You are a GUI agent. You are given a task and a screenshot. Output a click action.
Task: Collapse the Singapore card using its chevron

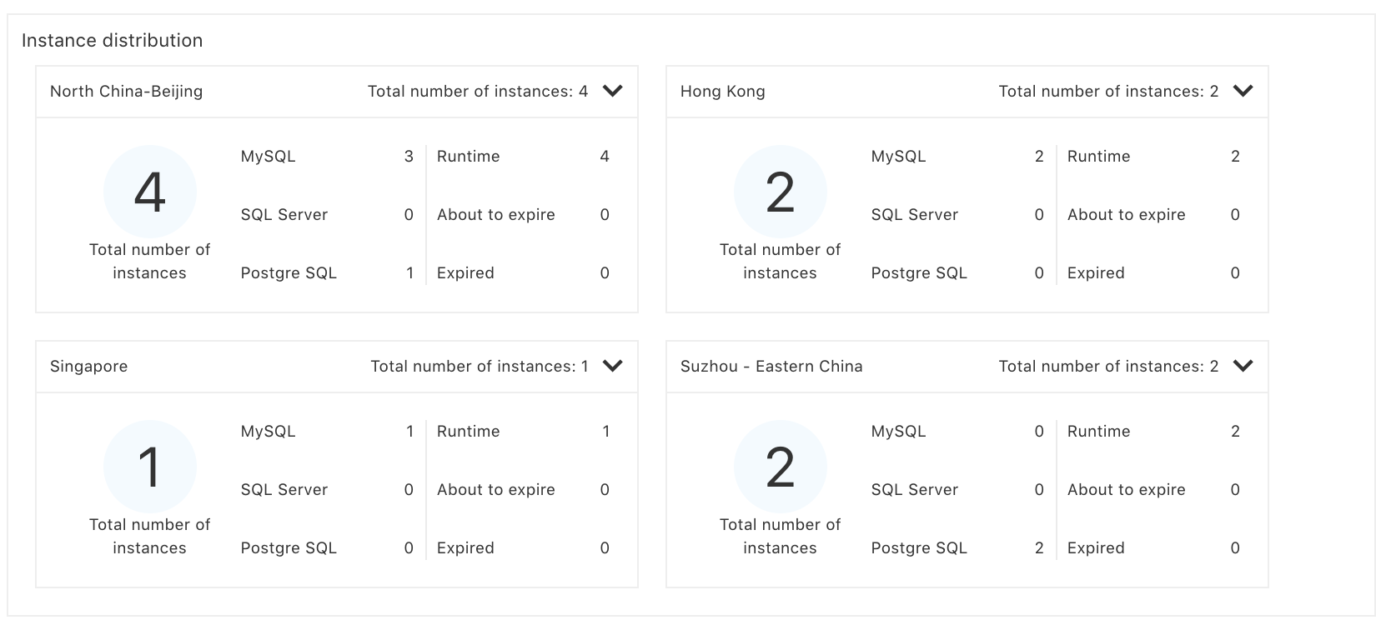tap(612, 366)
